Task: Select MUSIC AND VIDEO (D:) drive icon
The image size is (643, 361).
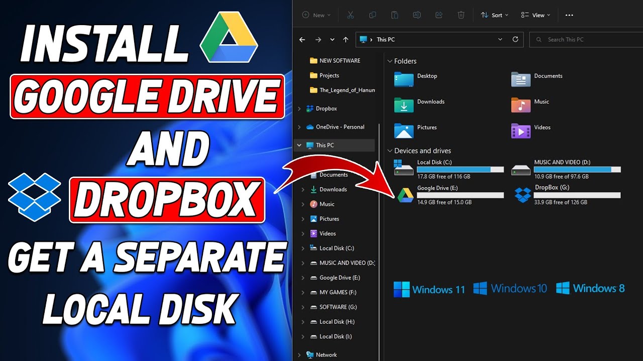Action: coord(521,170)
